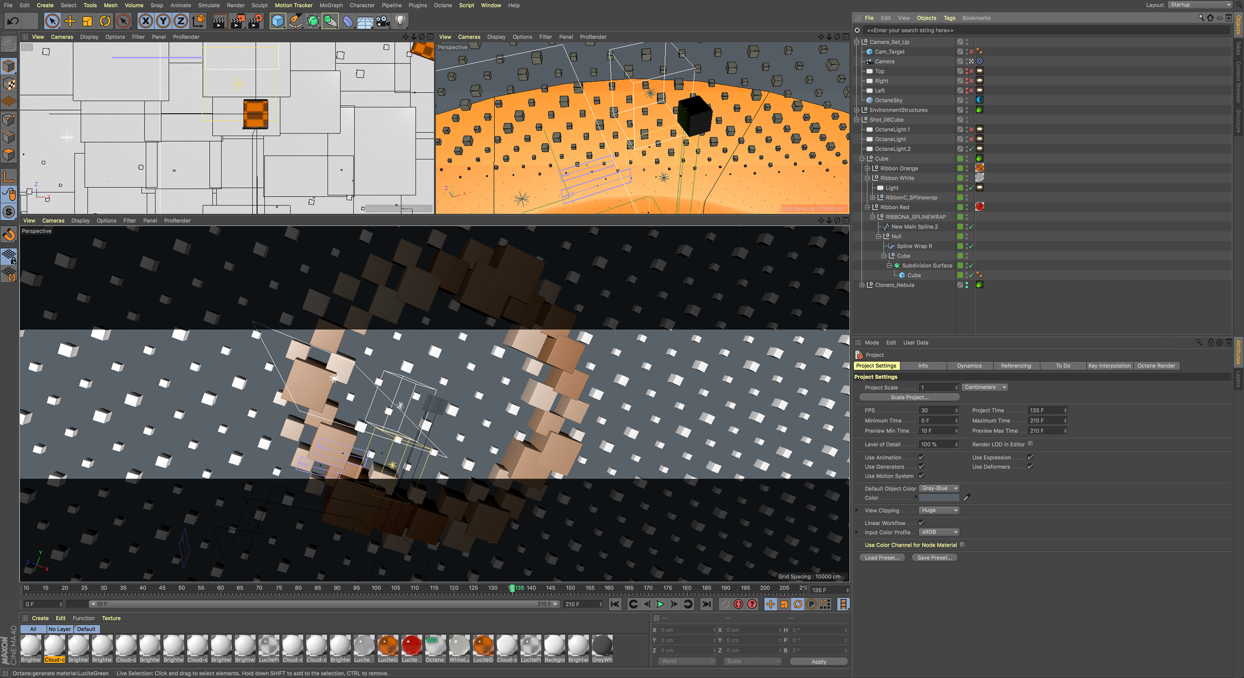This screenshot has height=678, width=1244.
Task: Toggle Position keyframe recording icon
Action: coord(771,604)
